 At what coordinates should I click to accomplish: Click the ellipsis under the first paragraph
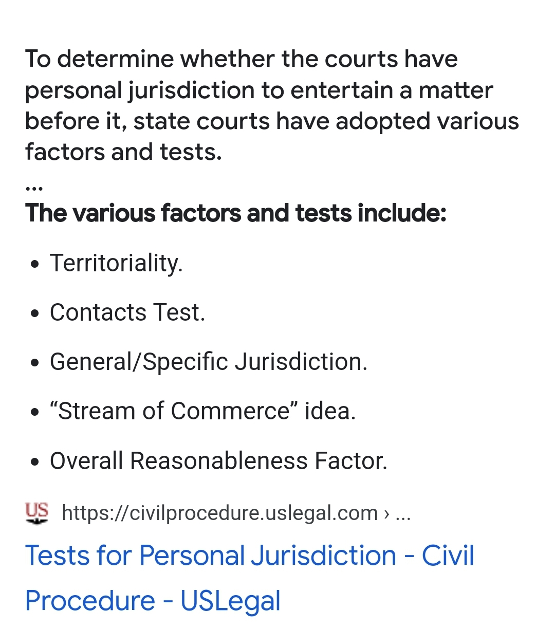tap(34, 188)
